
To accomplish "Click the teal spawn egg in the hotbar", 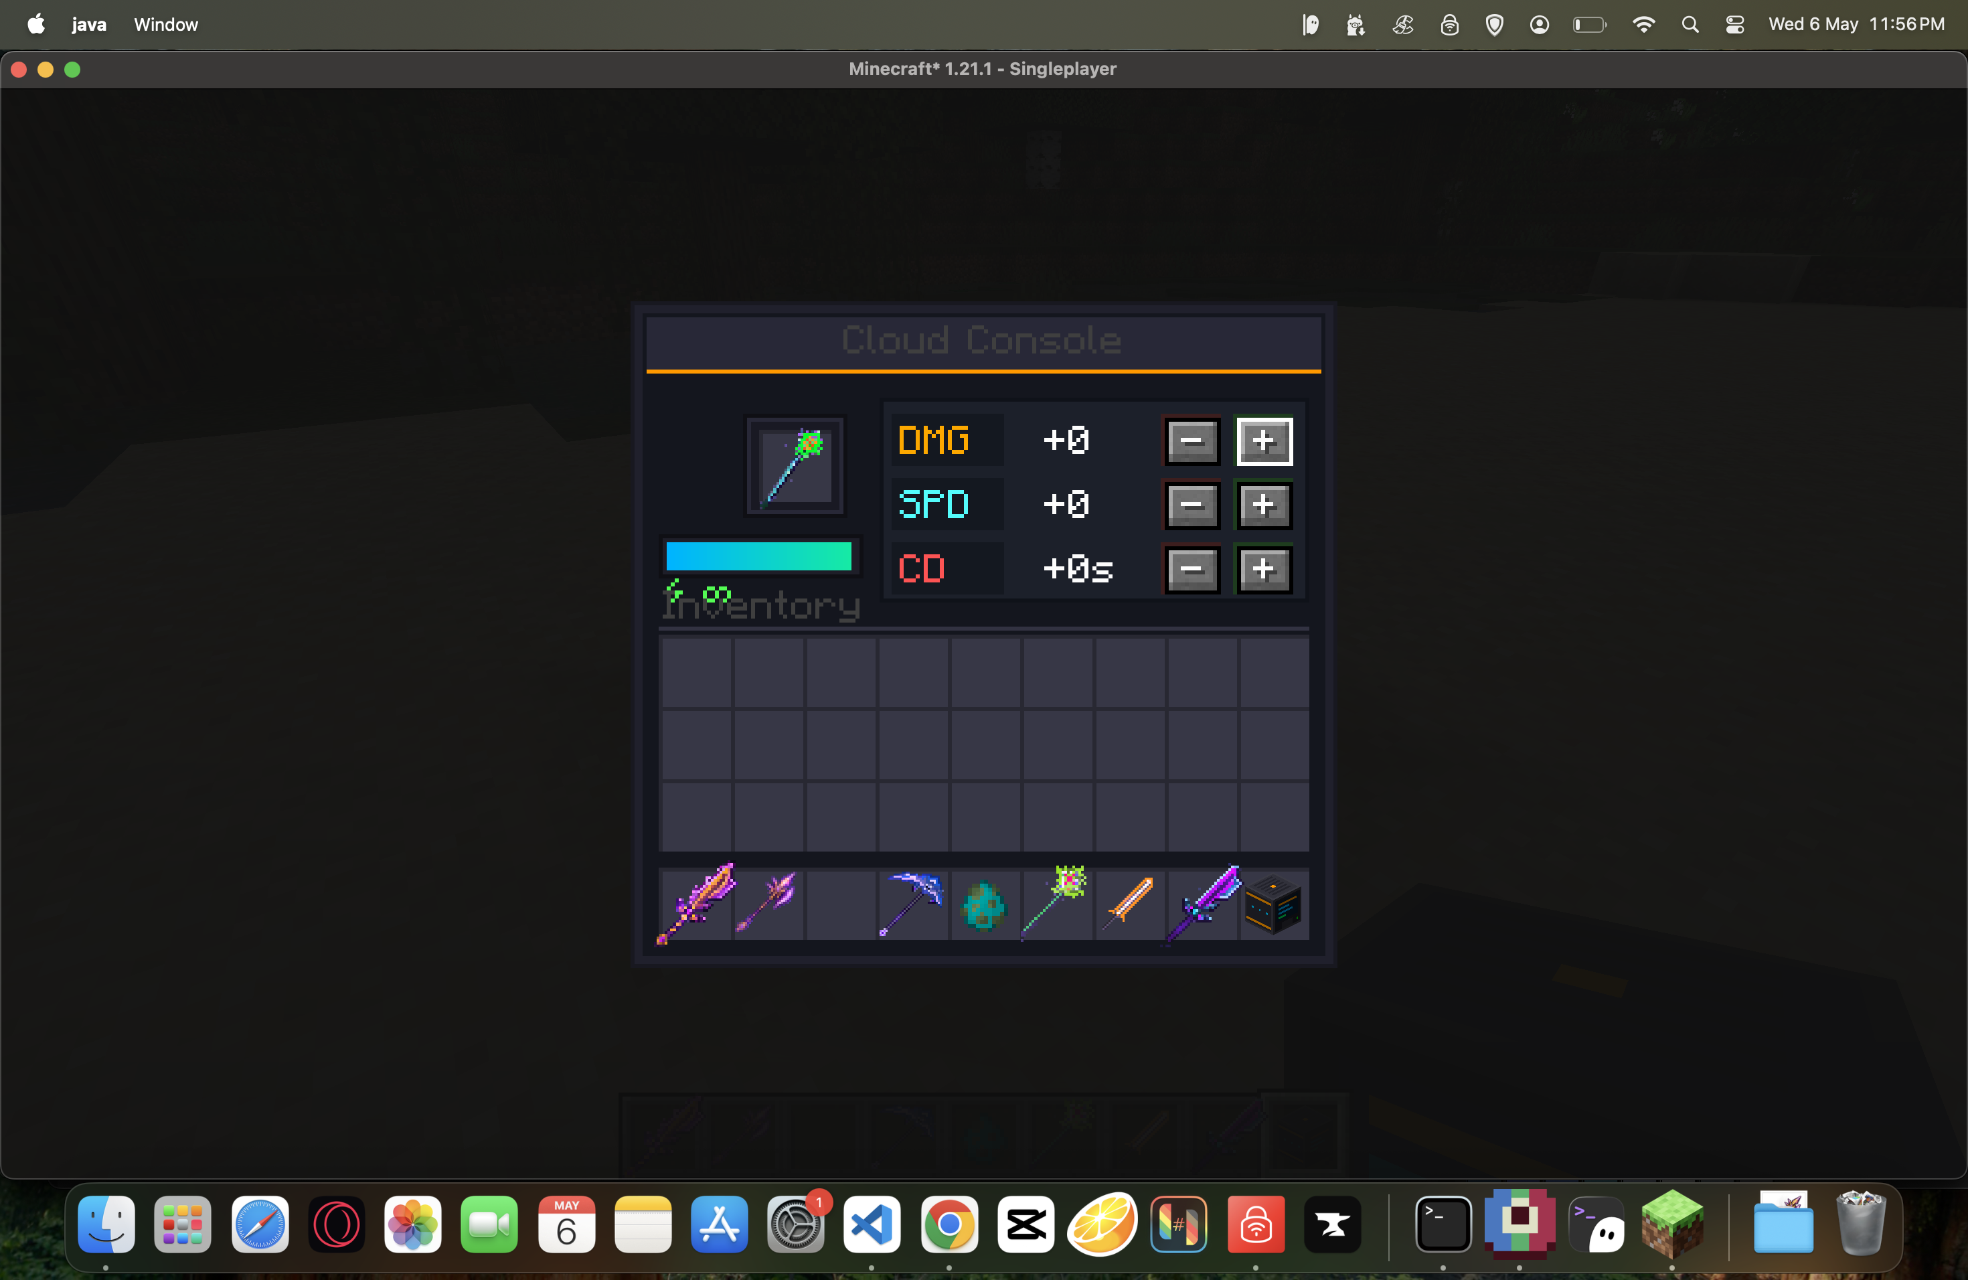I will (x=984, y=905).
